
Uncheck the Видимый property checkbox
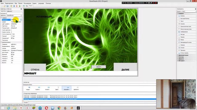[x=12, y=54]
